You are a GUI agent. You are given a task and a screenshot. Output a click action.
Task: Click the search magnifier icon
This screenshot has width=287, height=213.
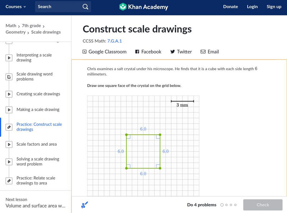point(85,6)
